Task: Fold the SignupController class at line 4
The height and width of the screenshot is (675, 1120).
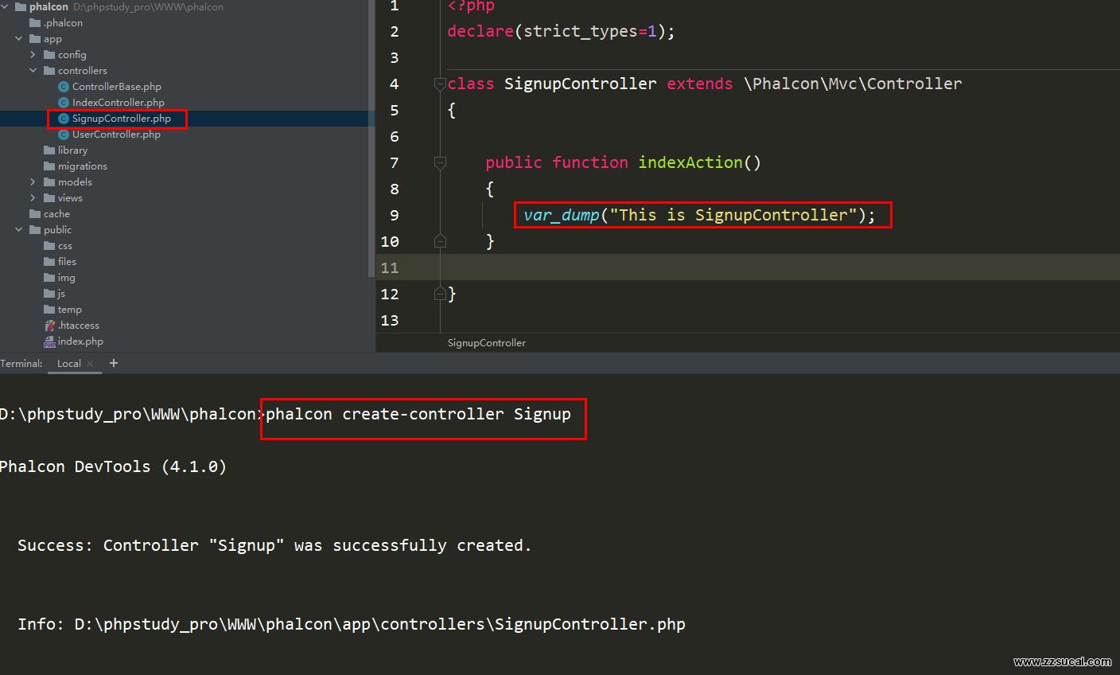Action: [440, 84]
